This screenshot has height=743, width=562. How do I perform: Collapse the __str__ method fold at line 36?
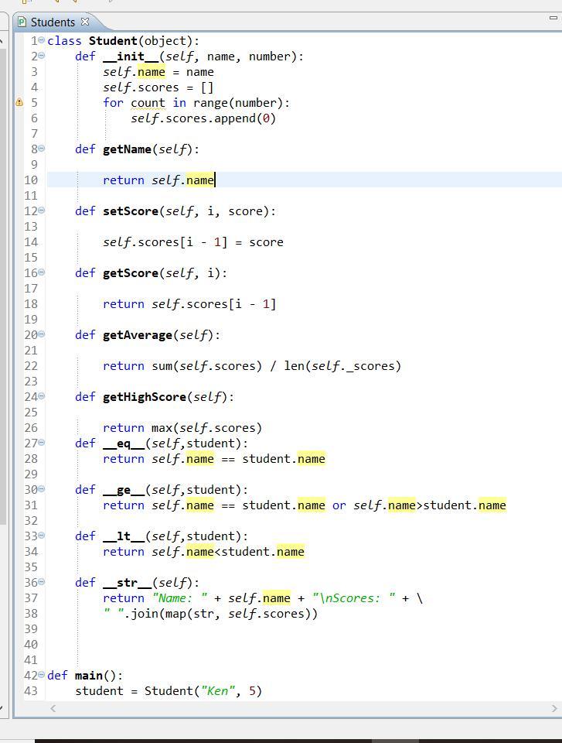(42, 582)
